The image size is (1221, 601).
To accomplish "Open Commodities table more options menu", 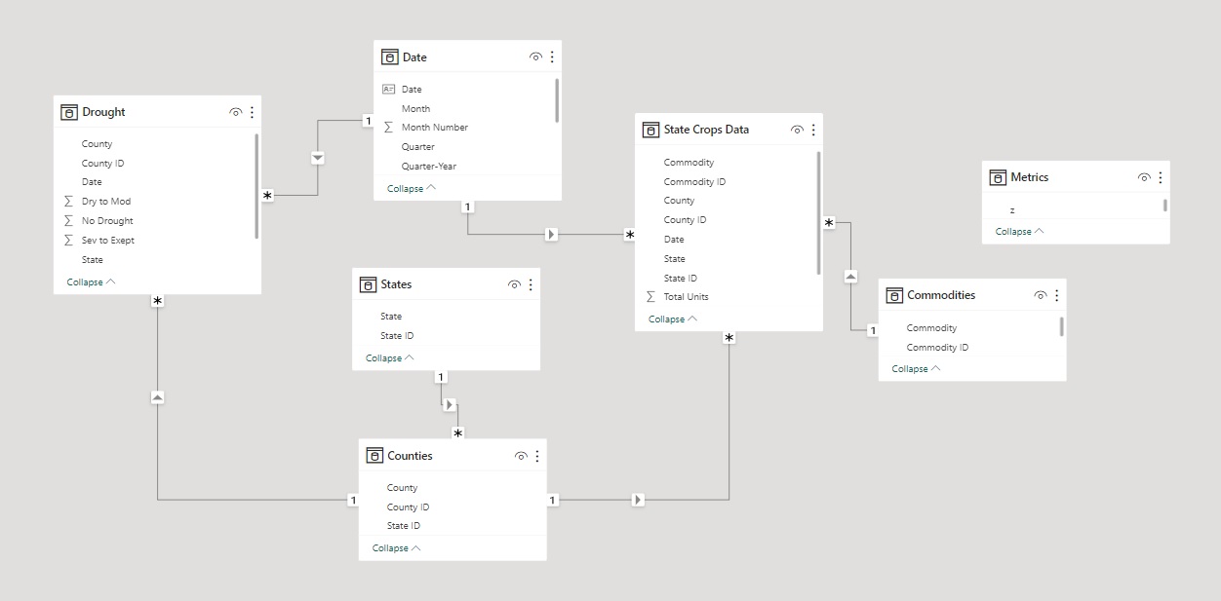I will pos(1056,295).
